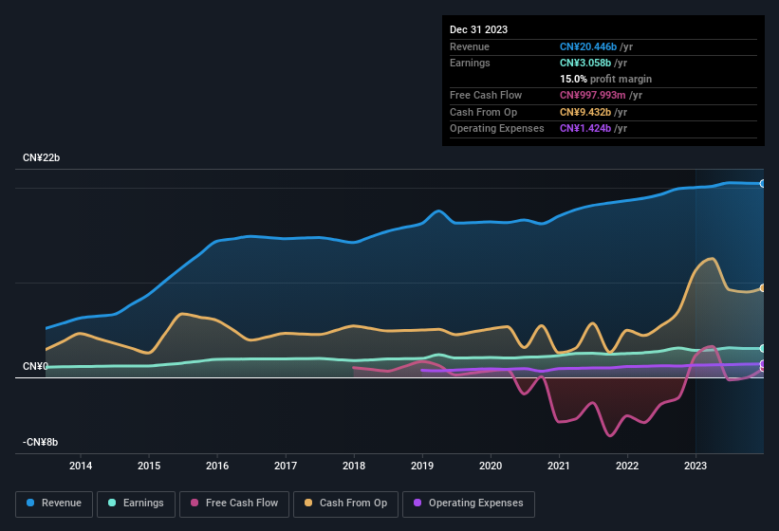779x531 pixels.
Task: Select the 2014 x-axis label
Action: (81, 466)
